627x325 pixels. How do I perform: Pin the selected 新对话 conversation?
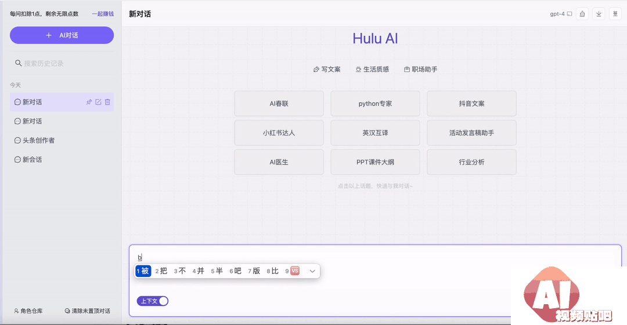[89, 102]
